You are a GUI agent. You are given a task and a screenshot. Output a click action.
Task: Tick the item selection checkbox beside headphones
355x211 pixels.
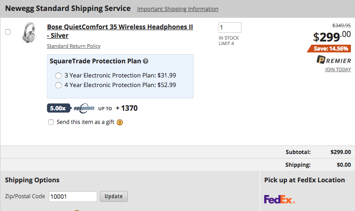(x=8, y=32)
